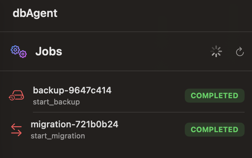Viewport: 252px width, 158px height.
Task: Click the small purple gear in Jobs icon
Action: 23,54
